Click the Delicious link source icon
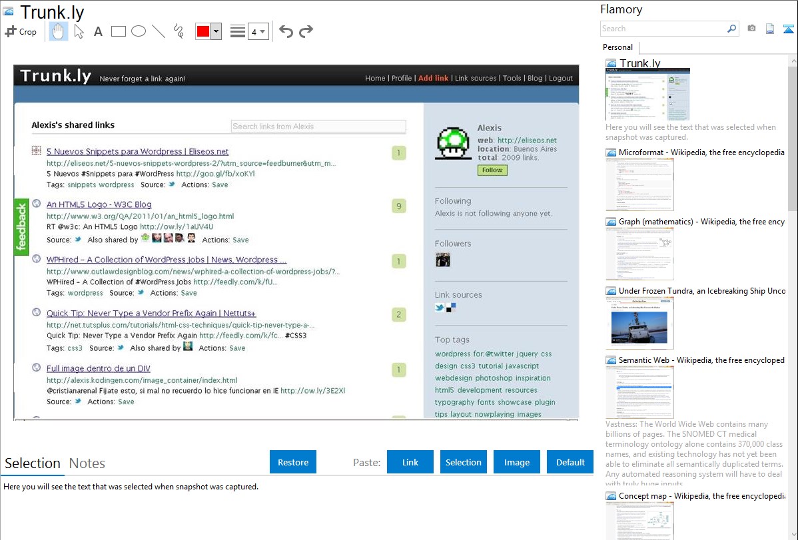 (451, 308)
